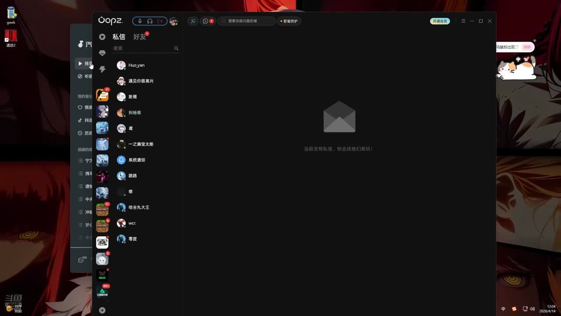Open the play-circle icon in left sidebar
Image resolution: width=561 pixels, height=316 pixels.
(x=102, y=37)
